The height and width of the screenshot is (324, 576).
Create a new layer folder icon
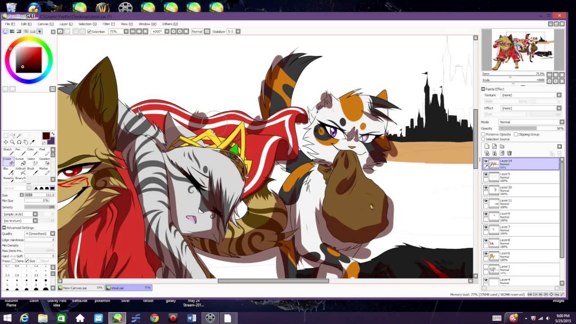[502, 146]
